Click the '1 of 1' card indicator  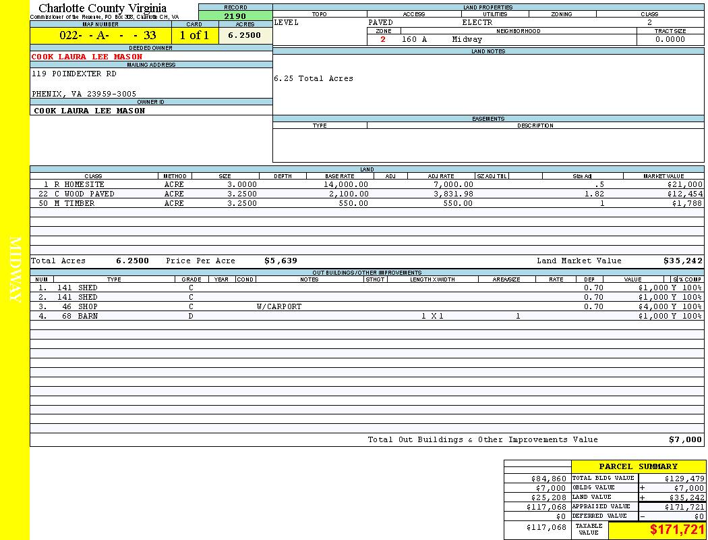[194, 36]
